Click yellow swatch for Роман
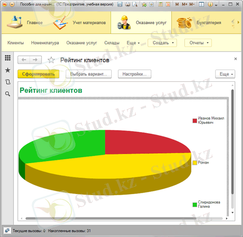This screenshot has width=243, height=237. pyautogui.click(x=194, y=163)
